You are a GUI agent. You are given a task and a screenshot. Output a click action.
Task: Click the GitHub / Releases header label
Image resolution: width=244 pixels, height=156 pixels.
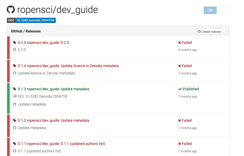coord(26,31)
